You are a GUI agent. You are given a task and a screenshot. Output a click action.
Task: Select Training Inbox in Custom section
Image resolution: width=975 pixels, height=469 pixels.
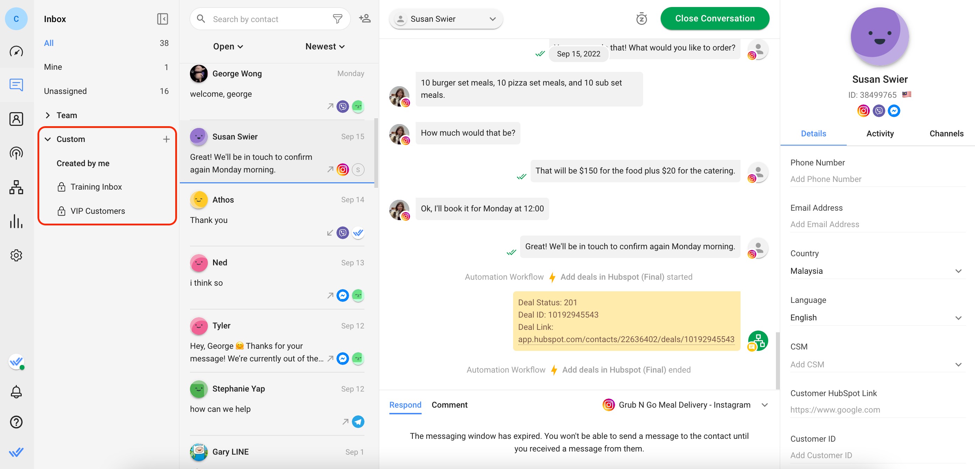tap(96, 186)
